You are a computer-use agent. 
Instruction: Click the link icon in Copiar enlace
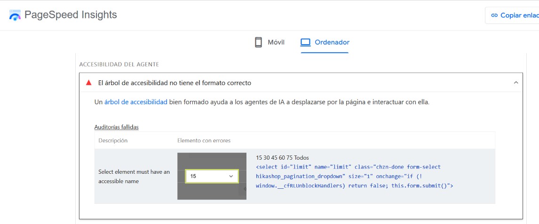point(495,15)
